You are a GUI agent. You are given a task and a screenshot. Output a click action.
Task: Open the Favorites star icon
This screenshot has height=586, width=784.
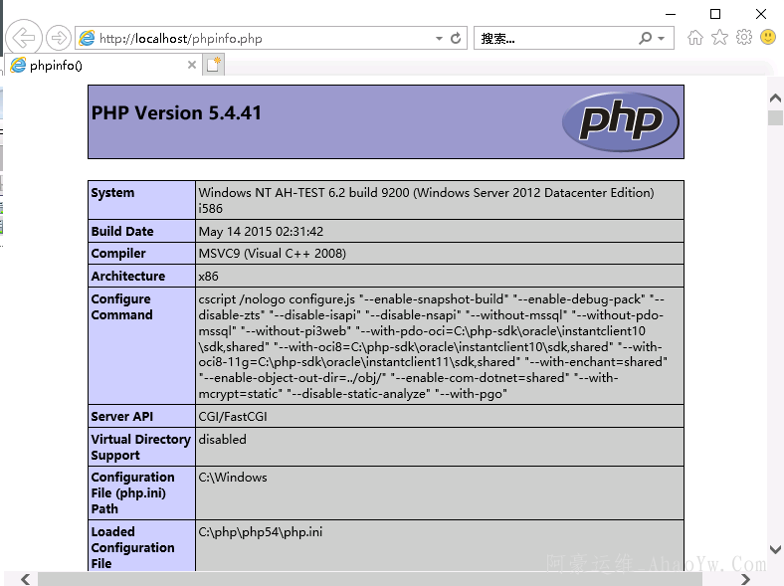[719, 38]
